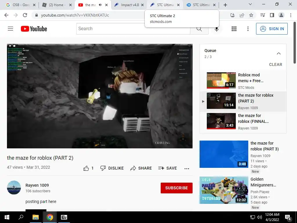Click CLEAR in the Queue panel
297x223 pixels.
(x=276, y=64)
